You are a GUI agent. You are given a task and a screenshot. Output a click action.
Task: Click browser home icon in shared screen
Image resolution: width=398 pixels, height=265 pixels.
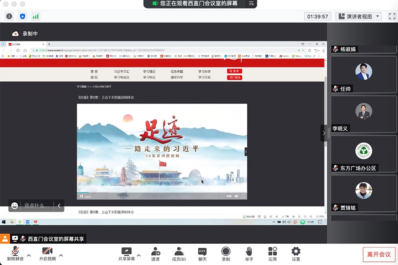pyautogui.click(x=25, y=50)
